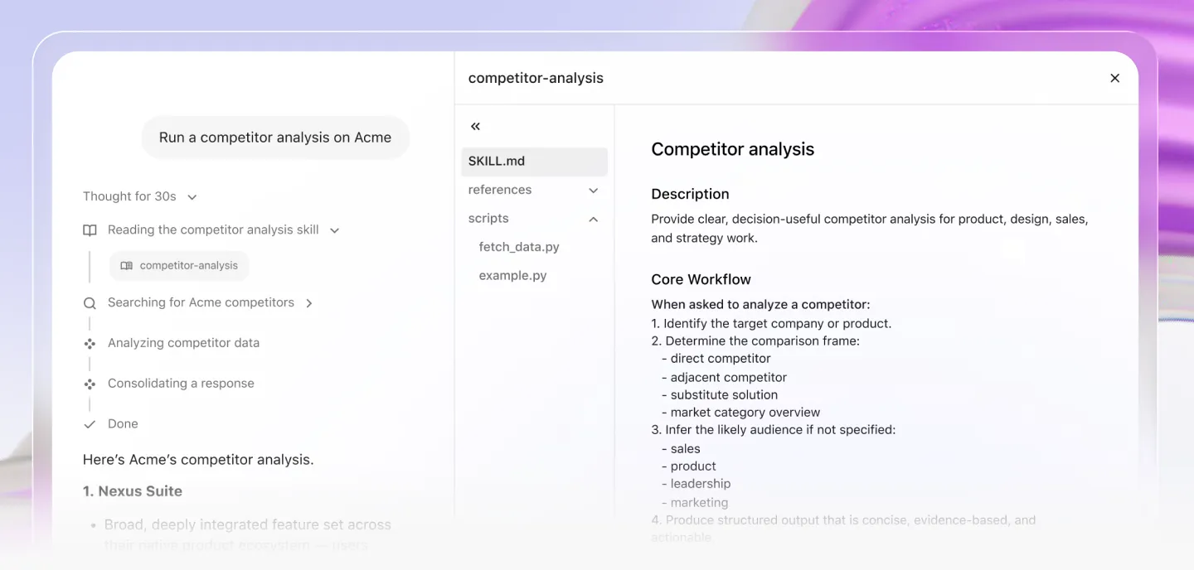Click the 1. Nexus Suite heading
This screenshot has width=1194, height=570.
[x=133, y=491]
